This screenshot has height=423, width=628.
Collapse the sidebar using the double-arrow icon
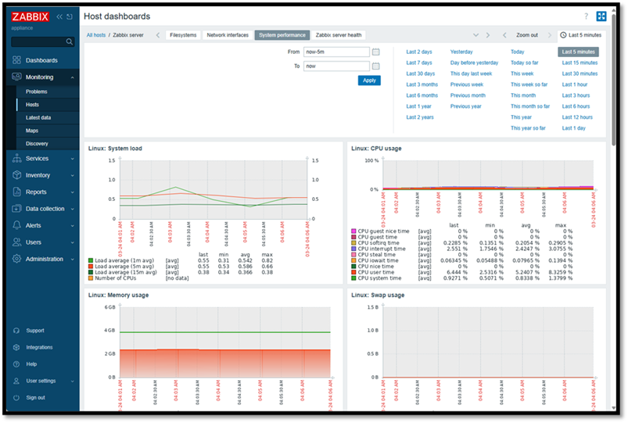[x=59, y=16]
